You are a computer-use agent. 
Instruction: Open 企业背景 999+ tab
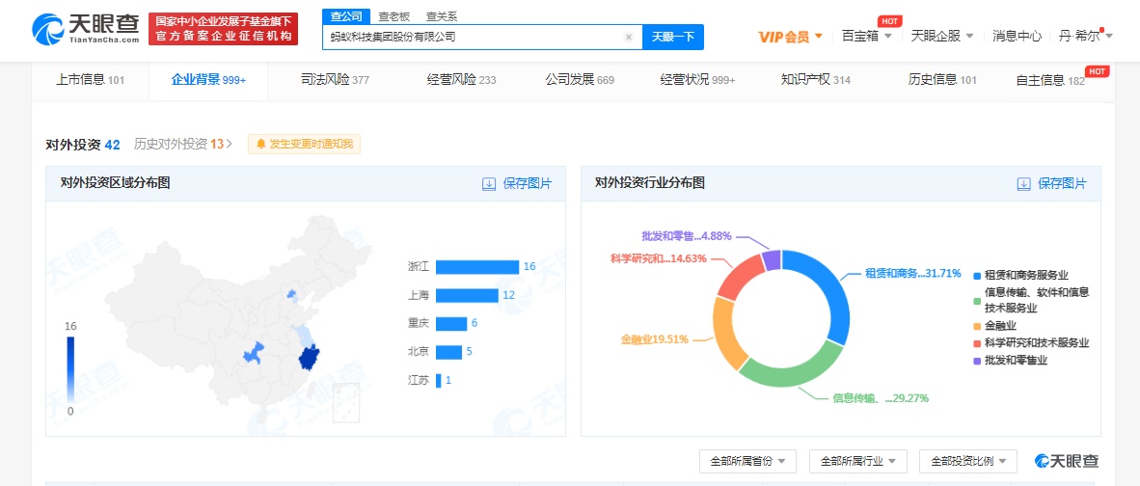[x=208, y=80]
